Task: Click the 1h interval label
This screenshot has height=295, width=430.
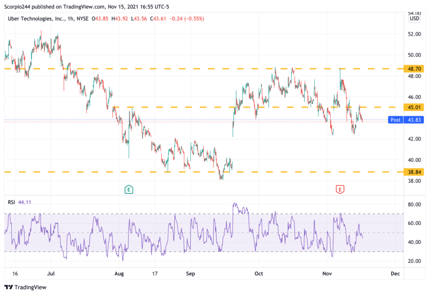Action: [70, 19]
